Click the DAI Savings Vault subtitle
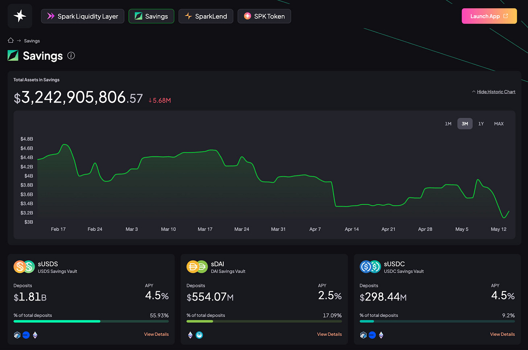Screen dimensions: 528x350 click(228, 271)
